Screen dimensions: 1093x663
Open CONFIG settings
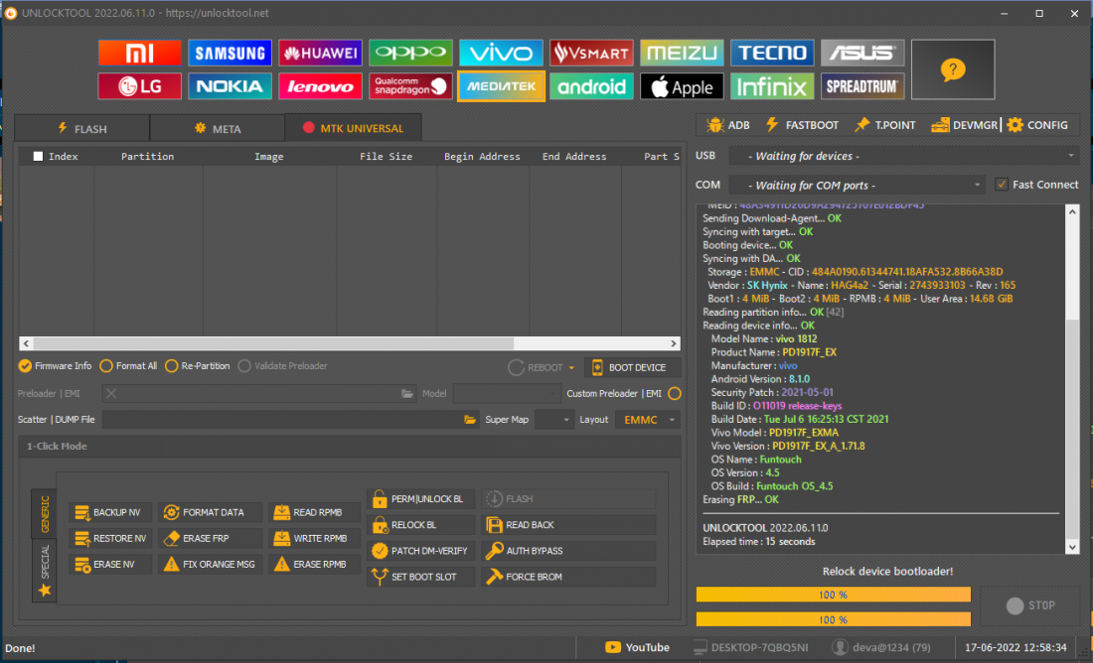[x=1037, y=125]
